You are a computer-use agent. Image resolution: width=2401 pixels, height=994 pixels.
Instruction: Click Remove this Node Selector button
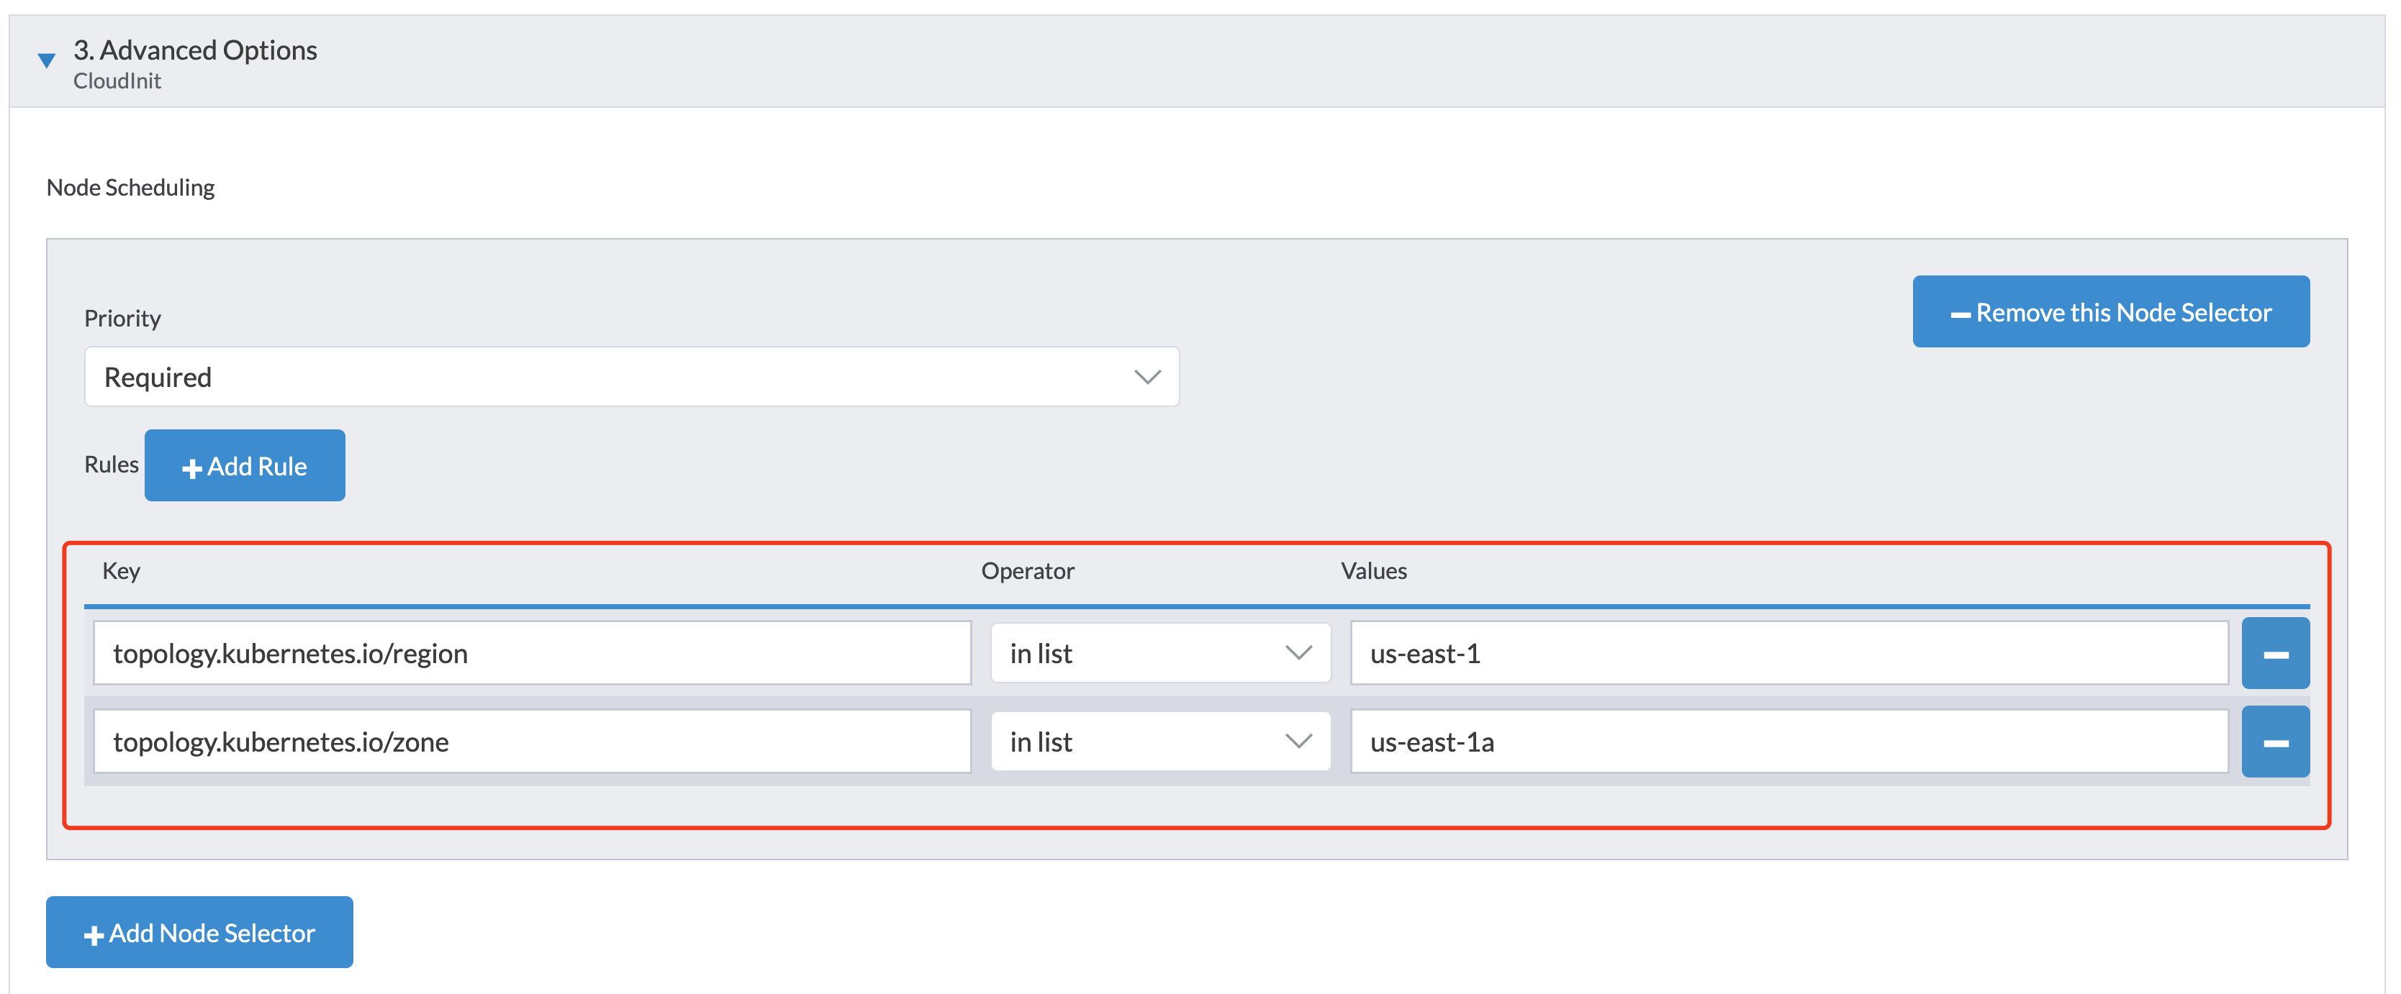click(2110, 312)
